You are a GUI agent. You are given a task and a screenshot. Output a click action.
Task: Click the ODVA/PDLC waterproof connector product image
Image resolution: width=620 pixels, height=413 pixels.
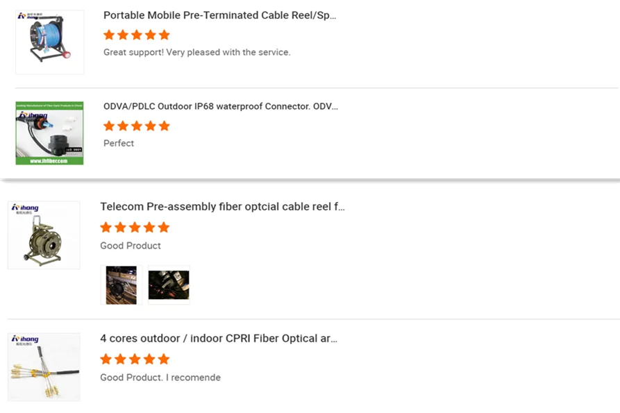49,133
